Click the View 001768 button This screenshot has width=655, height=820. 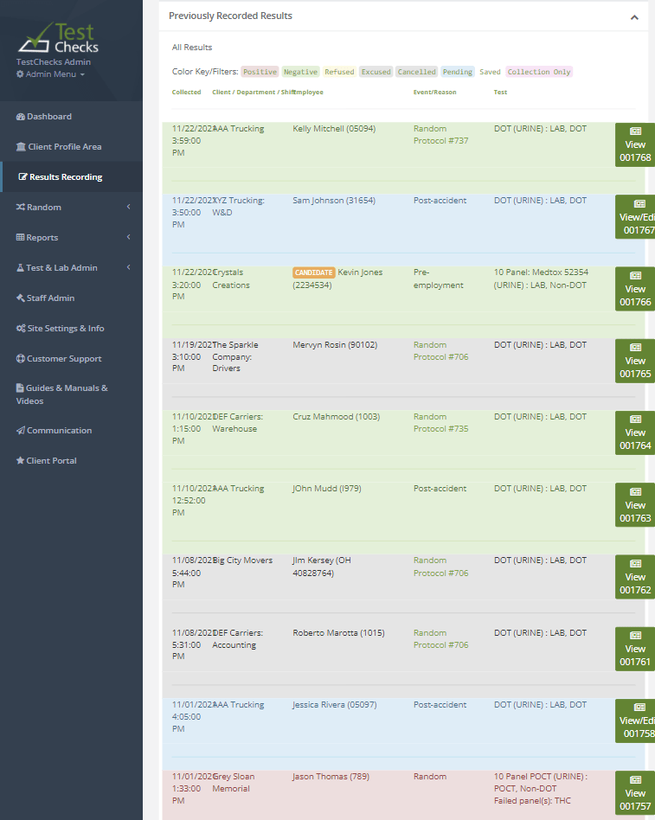tap(636, 144)
